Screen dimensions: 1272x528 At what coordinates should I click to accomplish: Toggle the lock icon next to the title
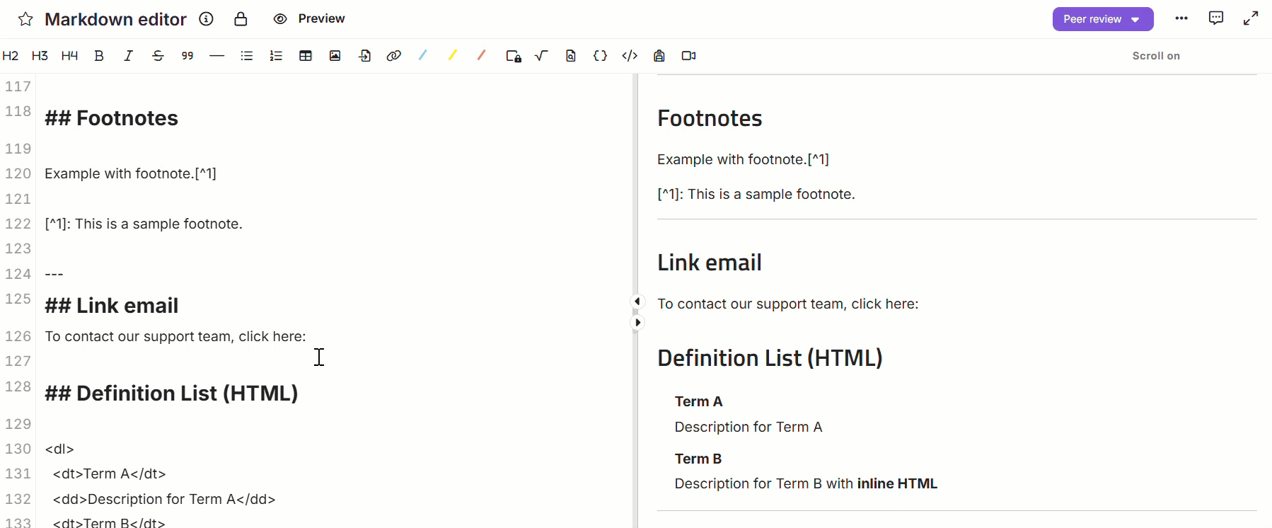click(241, 19)
